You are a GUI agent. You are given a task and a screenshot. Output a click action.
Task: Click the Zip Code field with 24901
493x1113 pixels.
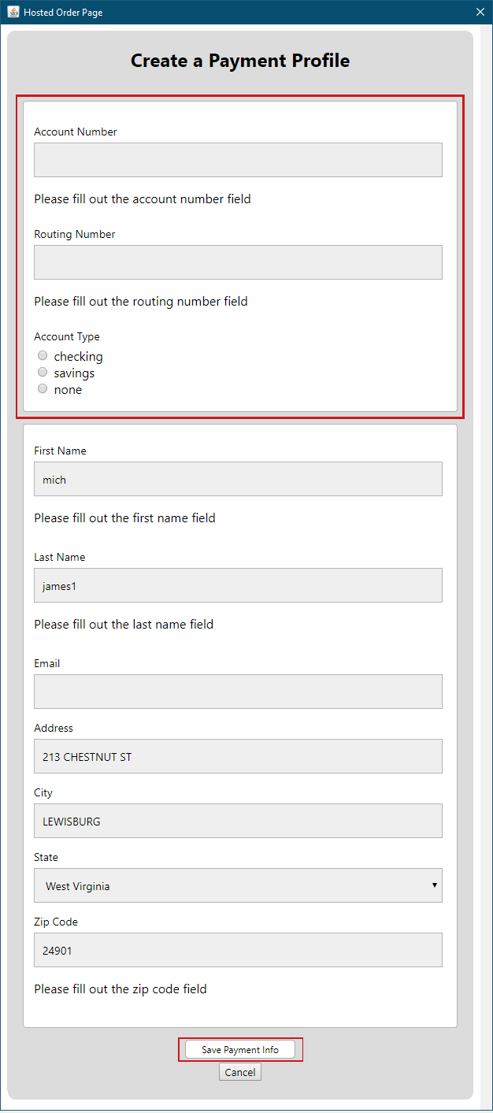click(x=238, y=950)
